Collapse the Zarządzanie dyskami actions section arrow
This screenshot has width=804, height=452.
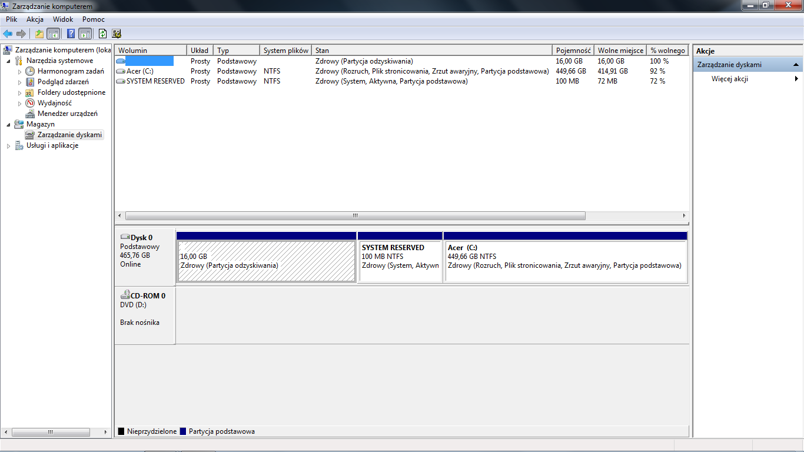[796, 65]
